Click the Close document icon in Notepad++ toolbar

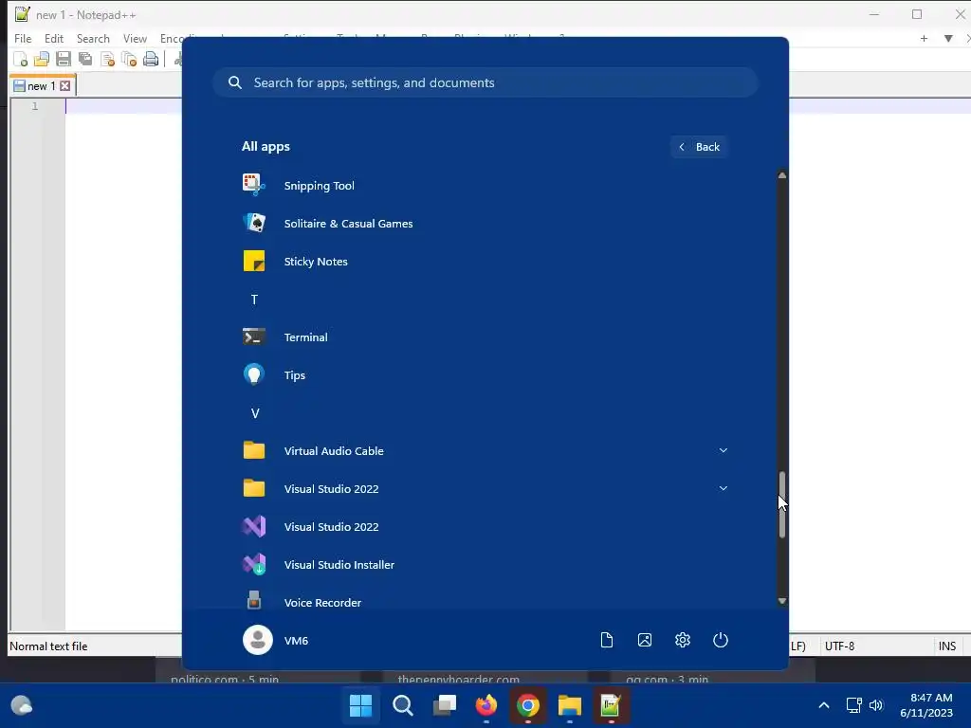[107, 60]
